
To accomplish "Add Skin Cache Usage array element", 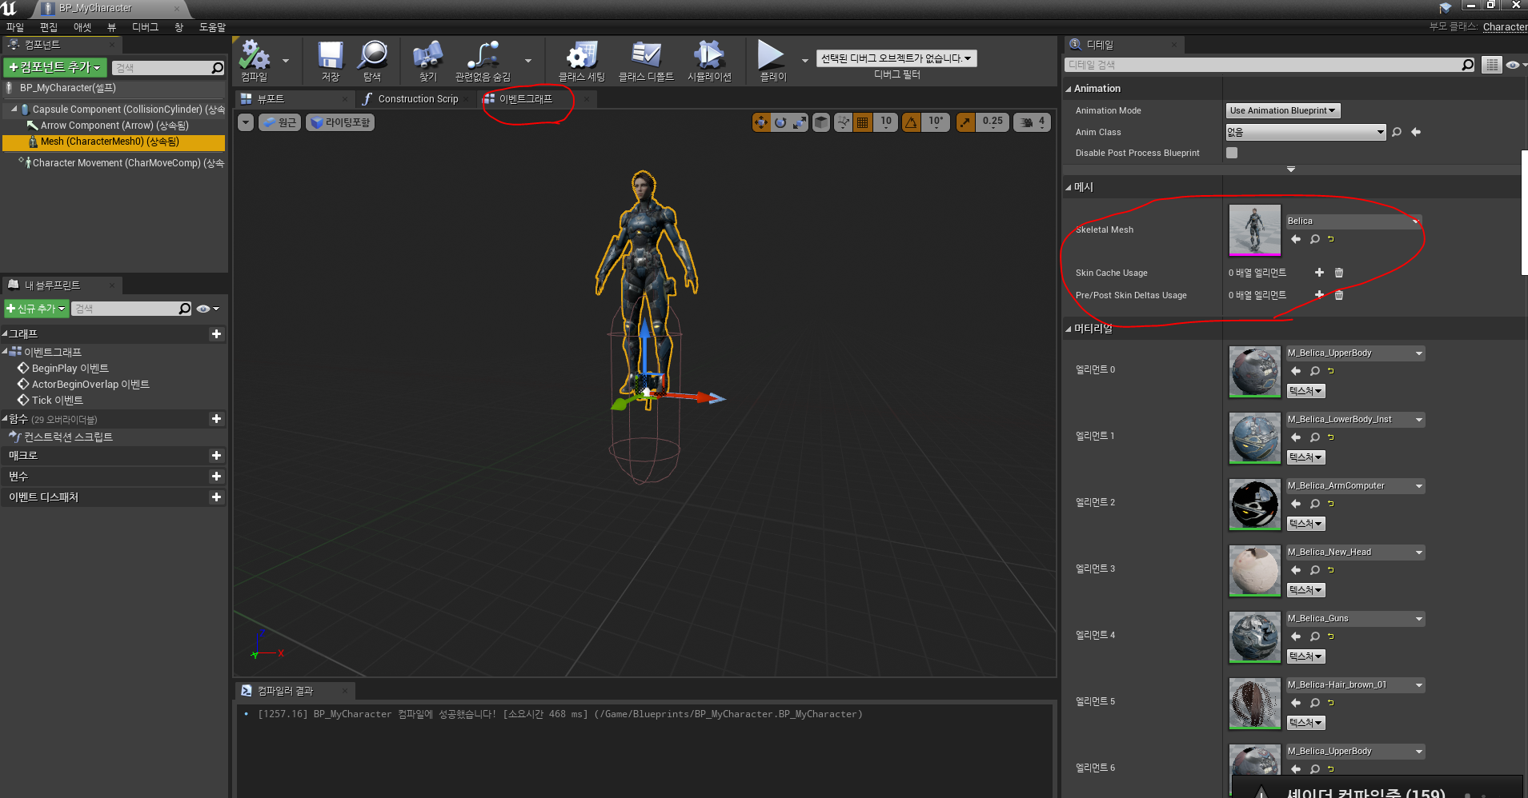I will click(1319, 273).
